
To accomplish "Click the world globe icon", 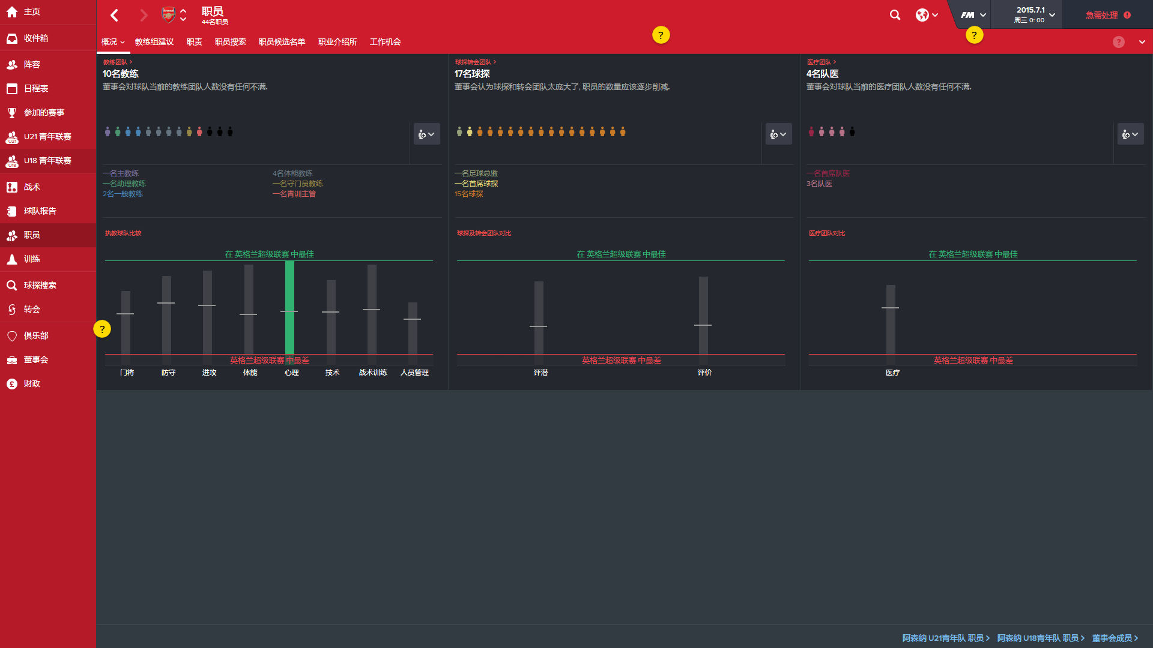I will tap(922, 15).
